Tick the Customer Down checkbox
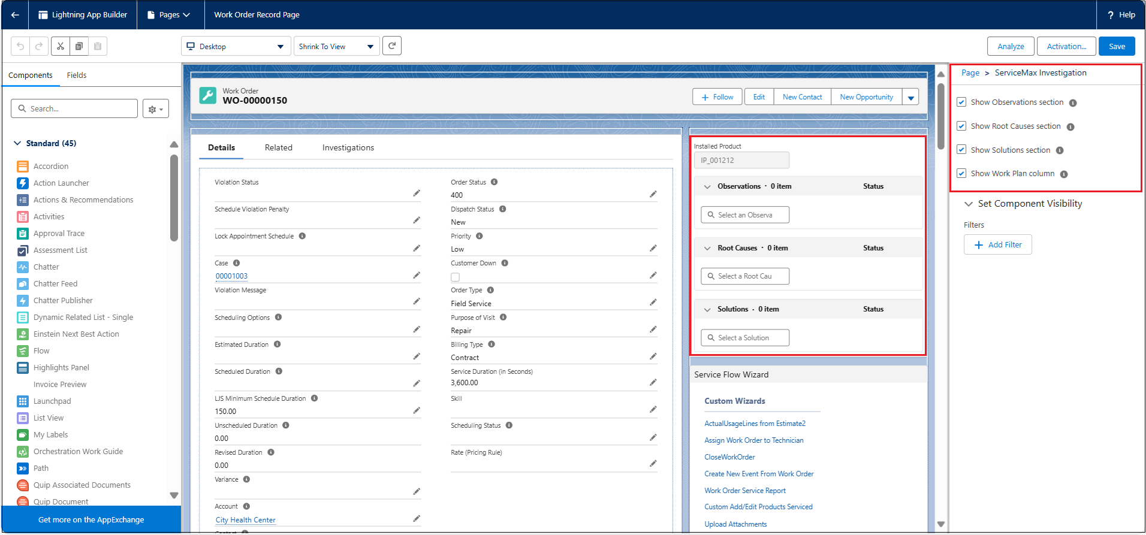 [x=456, y=277]
